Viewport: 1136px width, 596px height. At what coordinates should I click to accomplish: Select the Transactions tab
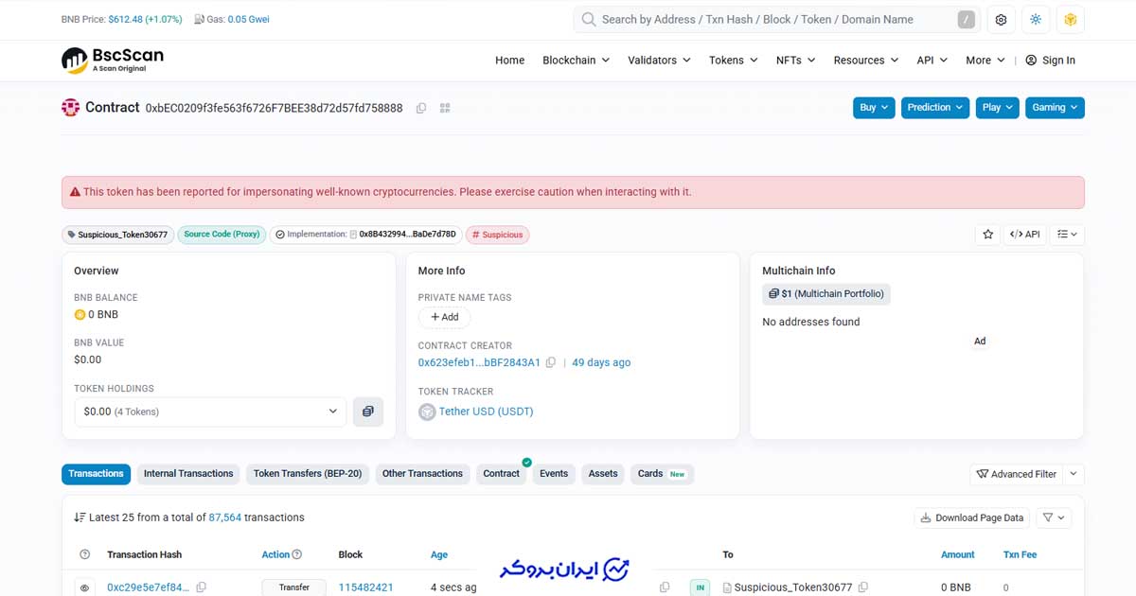[96, 474]
